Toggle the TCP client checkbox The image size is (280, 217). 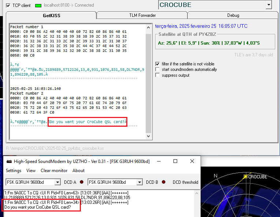(x=8, y=5)
